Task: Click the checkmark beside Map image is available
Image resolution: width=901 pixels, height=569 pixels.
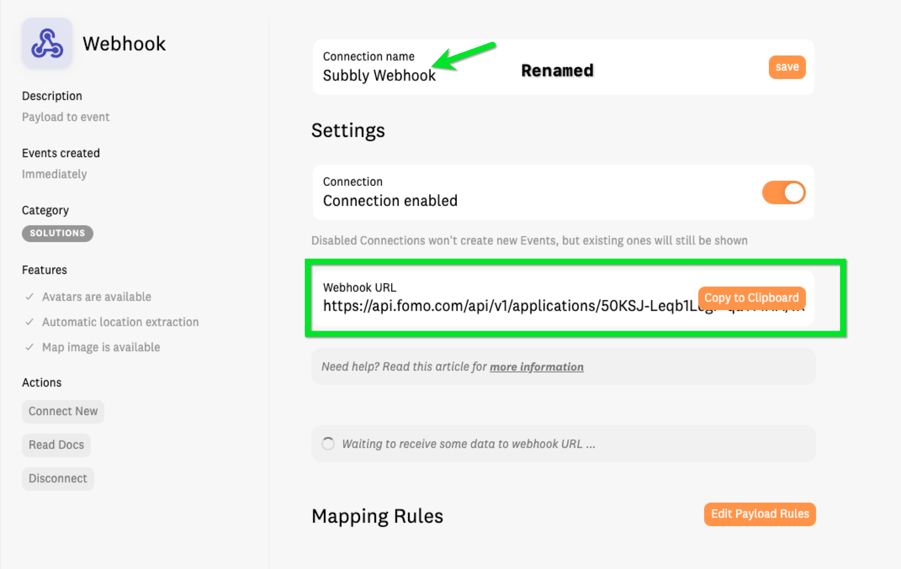Action: click(29, 347)
